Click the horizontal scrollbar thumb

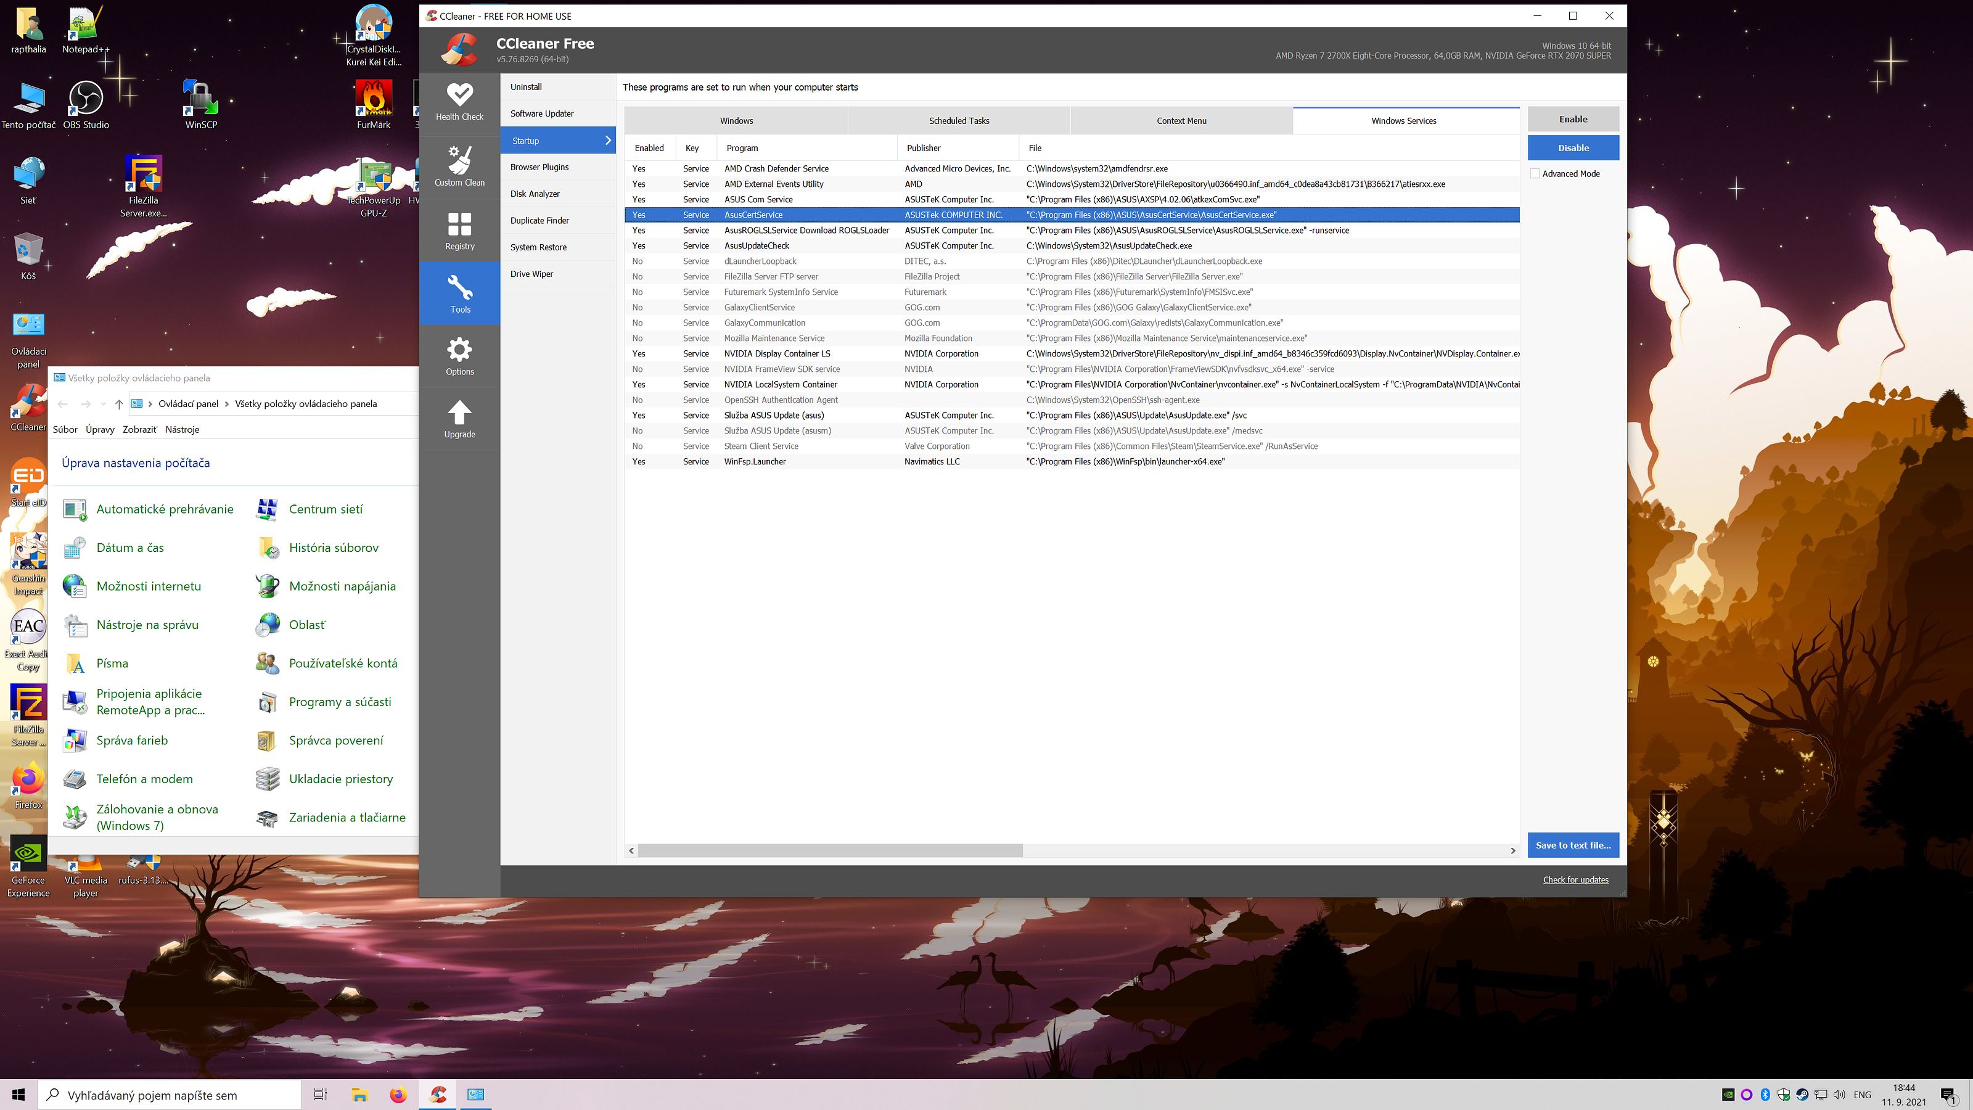tap(831, 850)
